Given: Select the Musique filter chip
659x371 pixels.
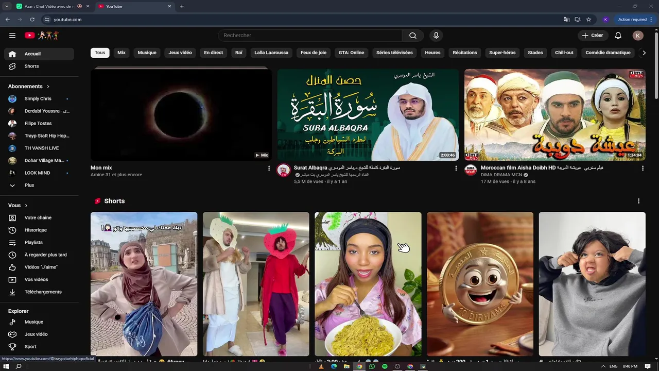Looking at the screenshot, I should pyautogui.click(x=147, y=53).
